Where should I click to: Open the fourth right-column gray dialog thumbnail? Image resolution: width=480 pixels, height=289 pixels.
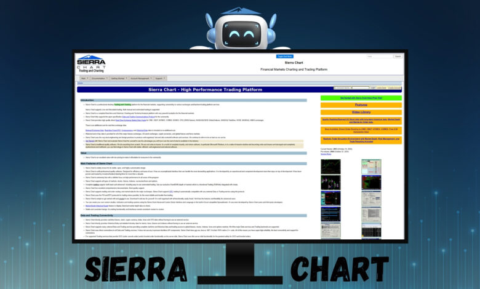click(371, 214)
